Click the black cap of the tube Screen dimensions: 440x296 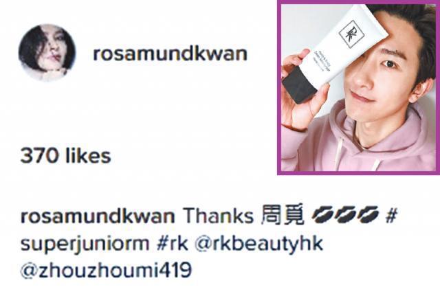point(298,85)
